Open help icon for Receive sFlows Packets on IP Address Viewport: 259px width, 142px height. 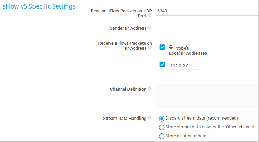pyautogui.click(x=150, y=48)
